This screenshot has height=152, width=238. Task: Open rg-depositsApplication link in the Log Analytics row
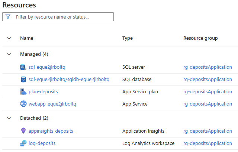208,143
